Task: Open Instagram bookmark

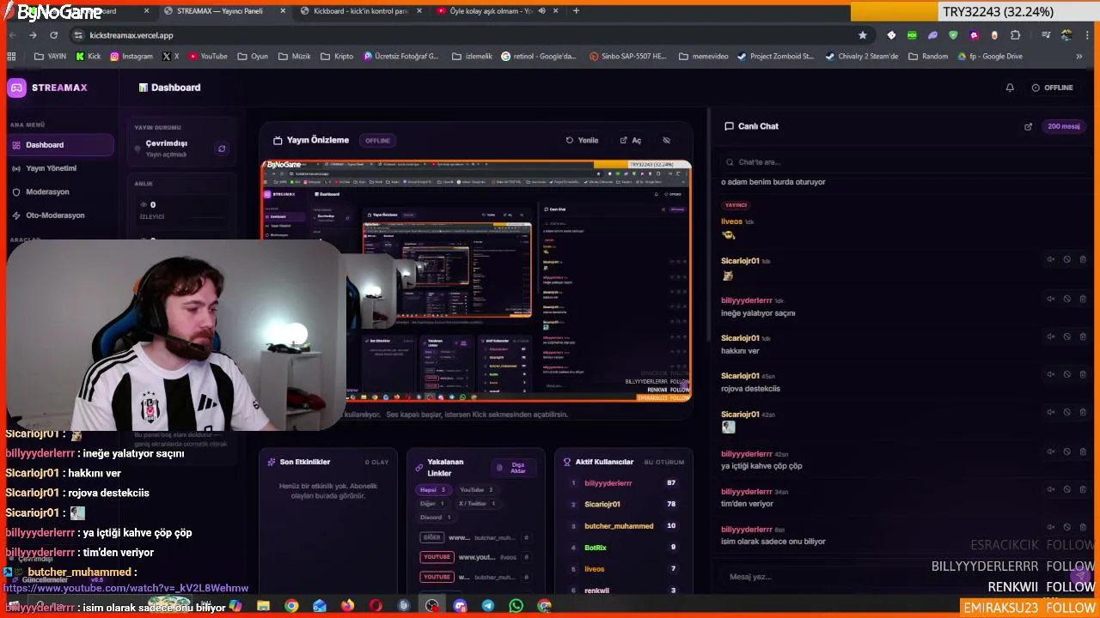Action: click(131, 57)
